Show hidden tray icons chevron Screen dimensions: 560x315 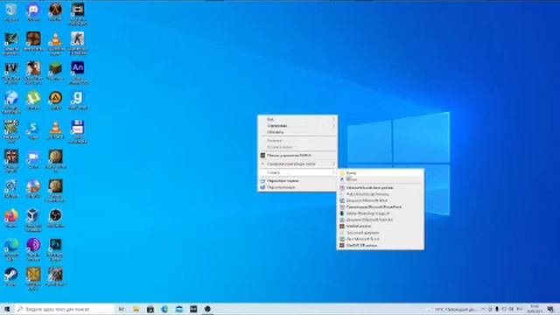(483, 309)
